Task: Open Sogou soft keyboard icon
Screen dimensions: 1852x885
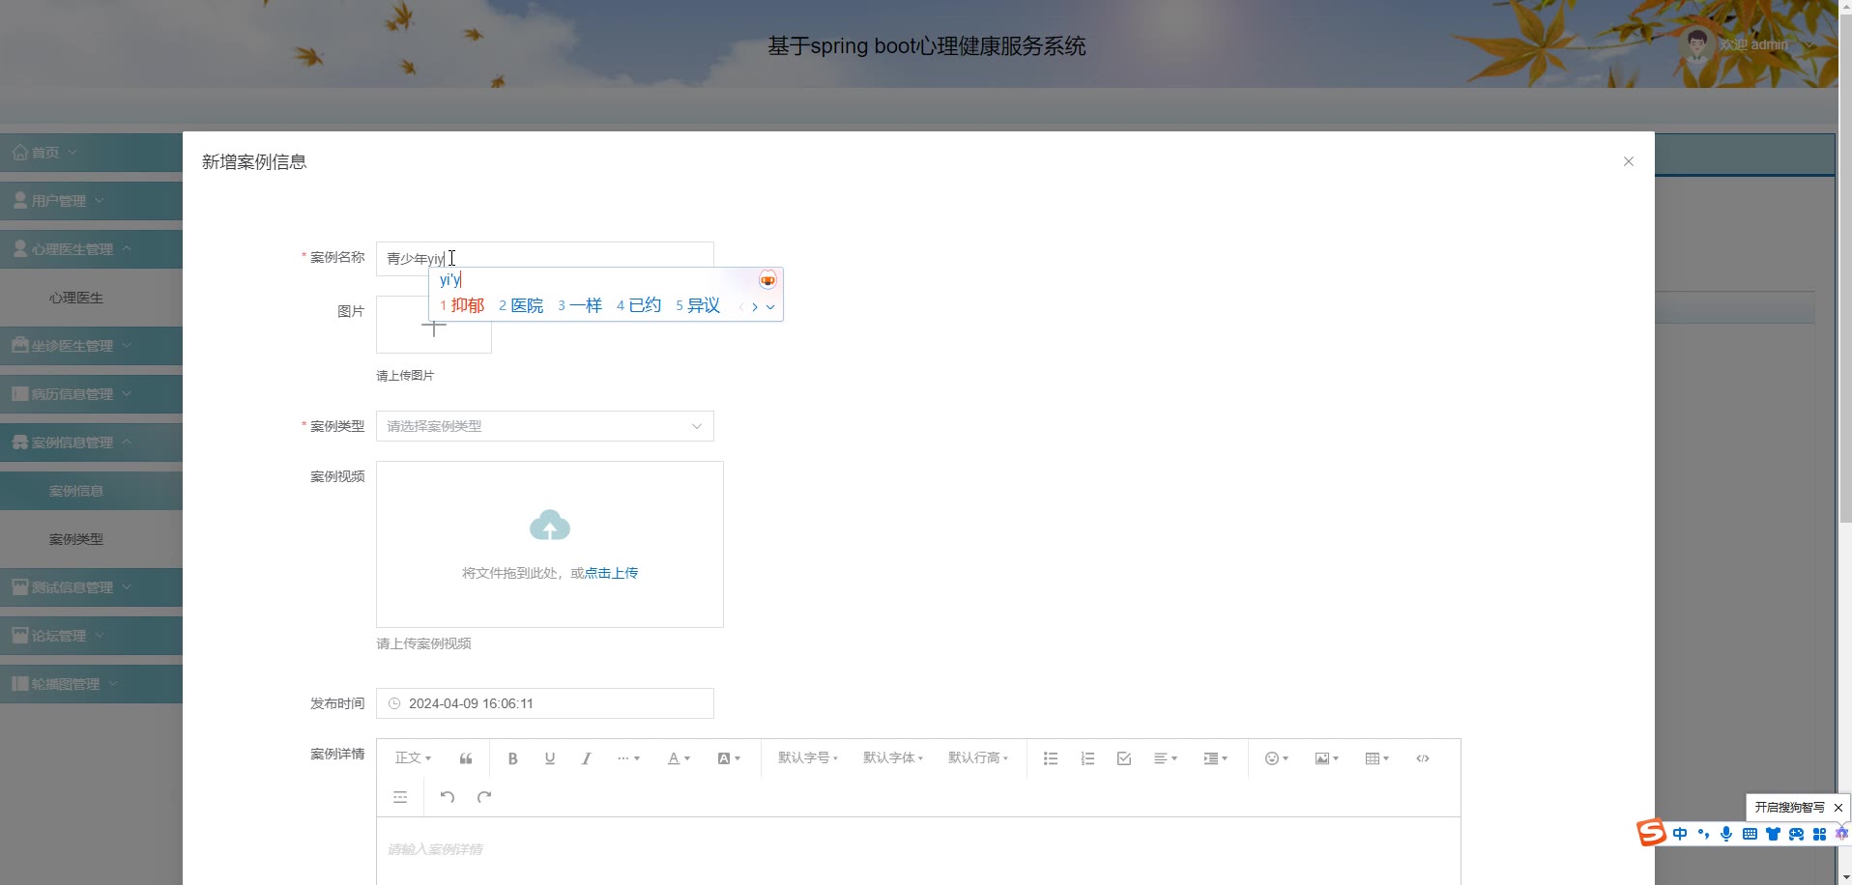Action: tap(1750, 834)
